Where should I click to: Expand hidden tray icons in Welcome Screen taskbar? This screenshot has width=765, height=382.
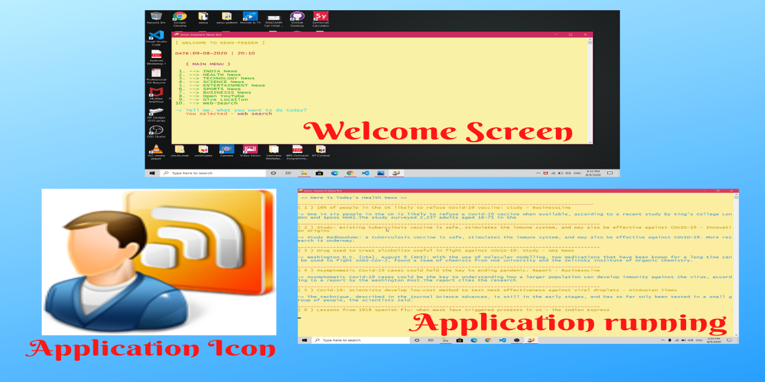tap(538, 173)
